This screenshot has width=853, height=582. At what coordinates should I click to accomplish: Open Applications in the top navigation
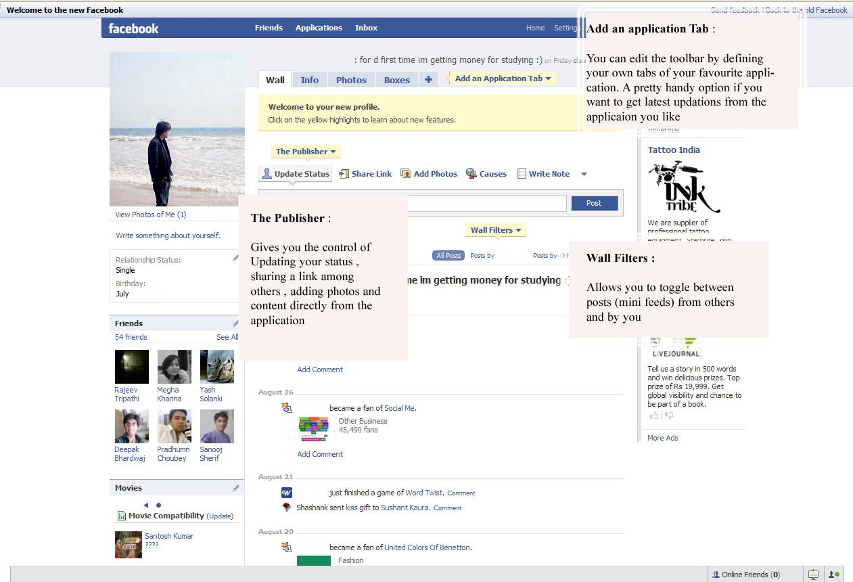tap(319, 28)
